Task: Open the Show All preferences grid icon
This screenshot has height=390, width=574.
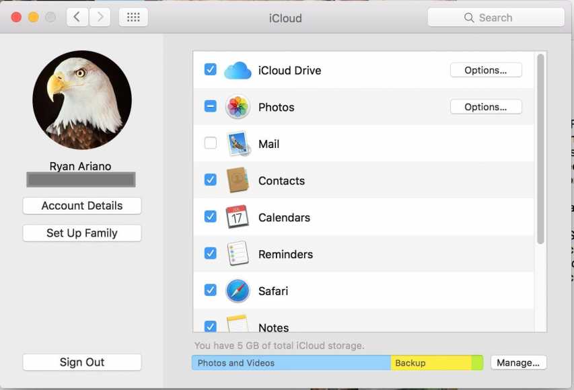Action: pyautogui.click(x=133, y=17)
